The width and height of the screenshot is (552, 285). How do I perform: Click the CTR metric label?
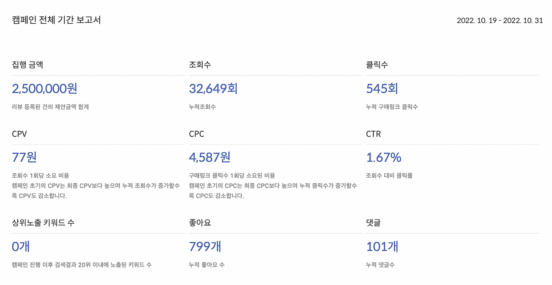(373, 134)
